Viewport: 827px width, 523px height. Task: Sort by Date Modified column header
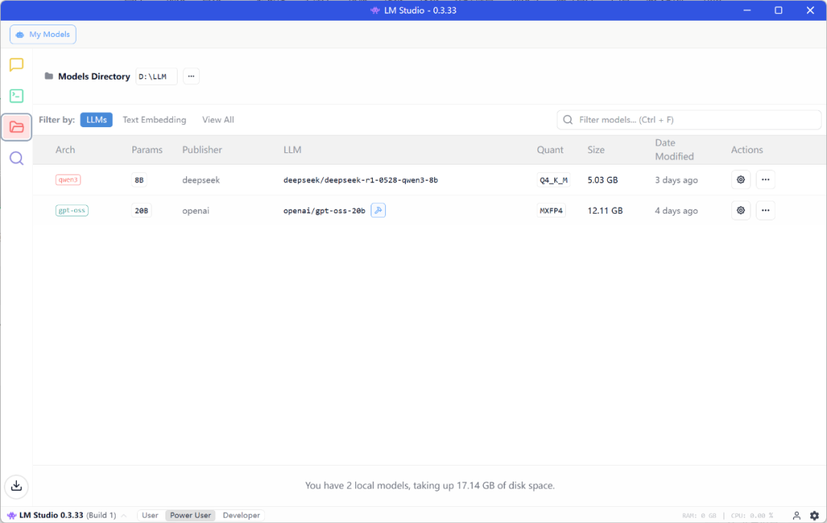pyautogui.click(x=674, y=150)
